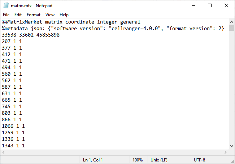Screen dimensions: 235x164
Task: Click the vertical scrollbar up arrow
Action: pos(232,21)
